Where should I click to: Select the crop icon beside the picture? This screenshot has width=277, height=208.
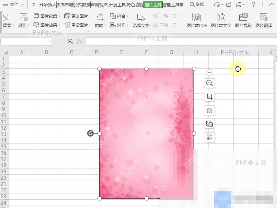[209, 97]
